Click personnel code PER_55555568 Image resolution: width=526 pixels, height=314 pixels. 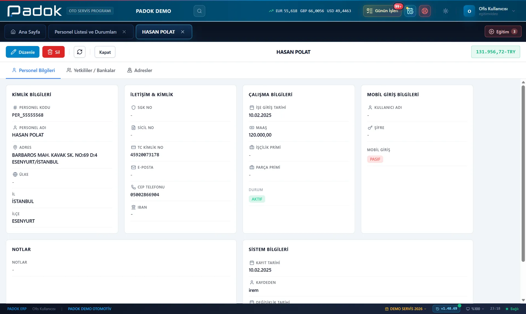click(28, 115)
